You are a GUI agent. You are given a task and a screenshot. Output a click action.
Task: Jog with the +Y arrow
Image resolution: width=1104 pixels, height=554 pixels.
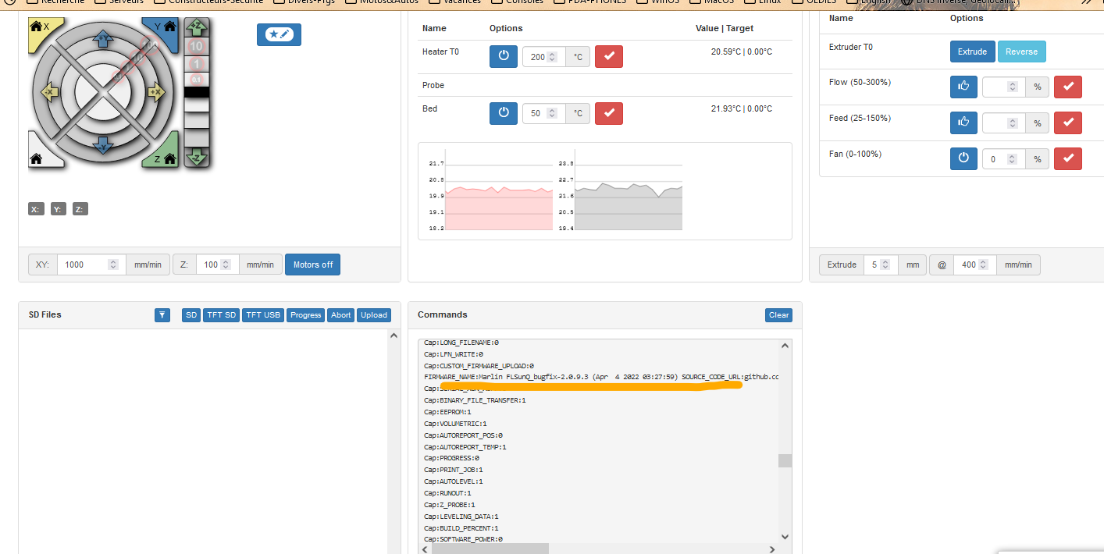(103, 37)
